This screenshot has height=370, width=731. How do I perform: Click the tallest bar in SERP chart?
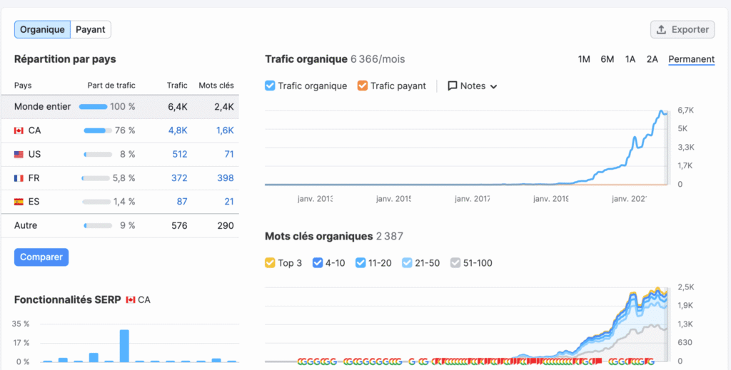(x=124, y=345)
